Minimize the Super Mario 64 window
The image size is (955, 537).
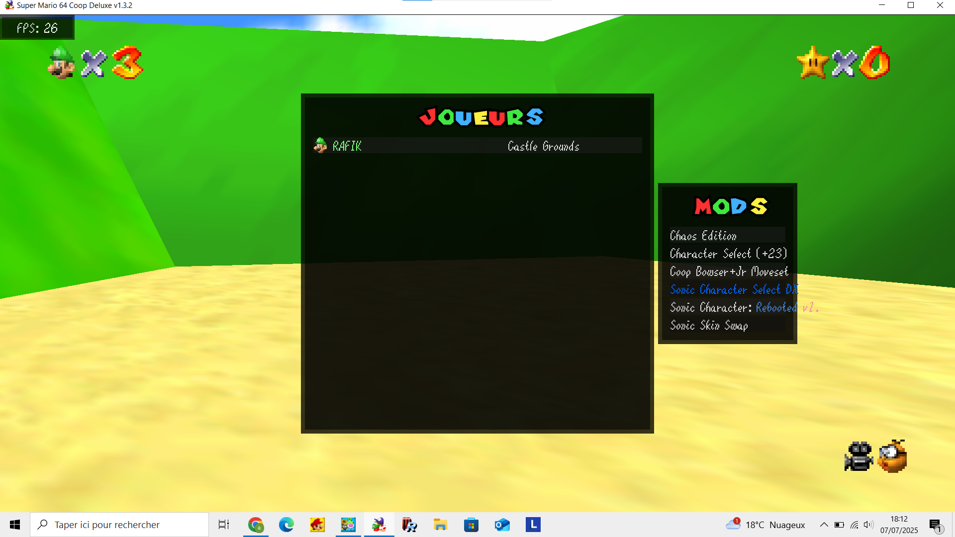pyautogui.click(x=882, y=5)
